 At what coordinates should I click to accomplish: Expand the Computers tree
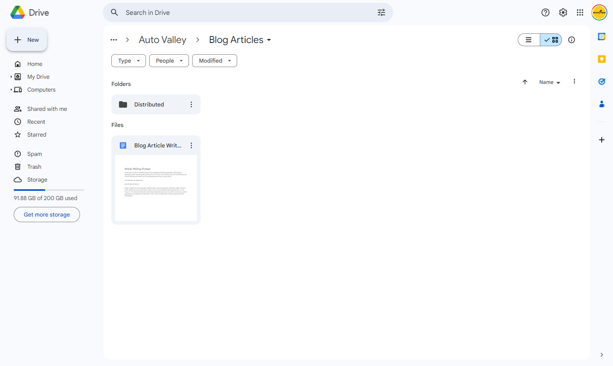point(11,90)
